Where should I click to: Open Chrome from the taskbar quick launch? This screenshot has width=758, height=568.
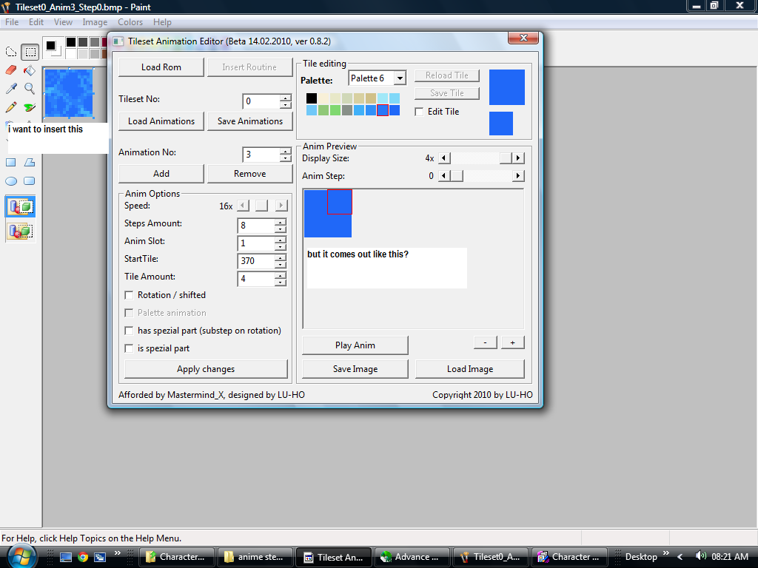pos(83,557)
